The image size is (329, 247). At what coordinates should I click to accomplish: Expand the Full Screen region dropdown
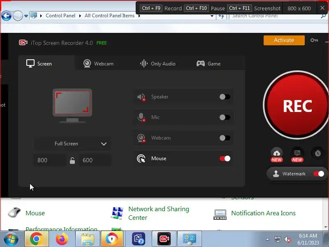point(72,144)
